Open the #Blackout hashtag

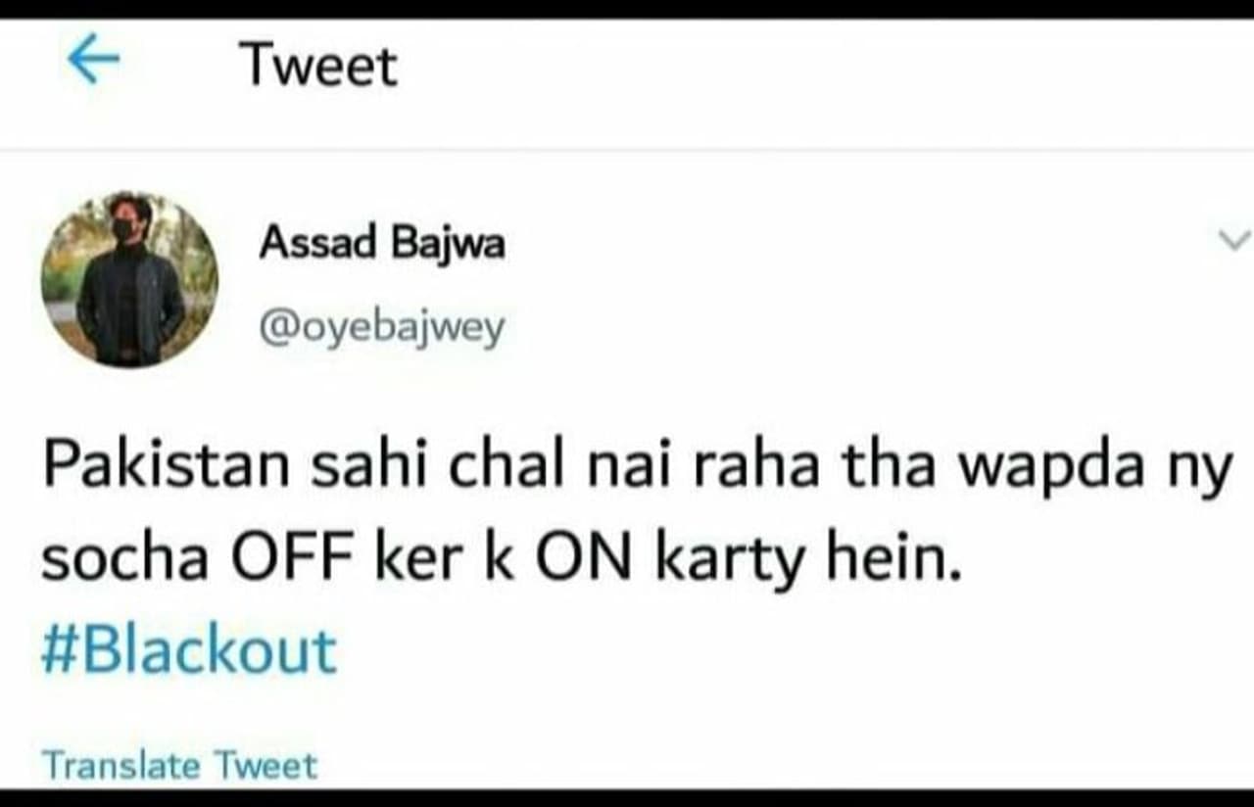point(189,650)
